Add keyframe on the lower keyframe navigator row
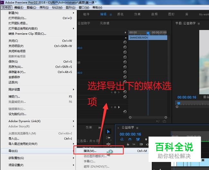The width and height of the screenshot is (209, 170). tap(115, 107)
